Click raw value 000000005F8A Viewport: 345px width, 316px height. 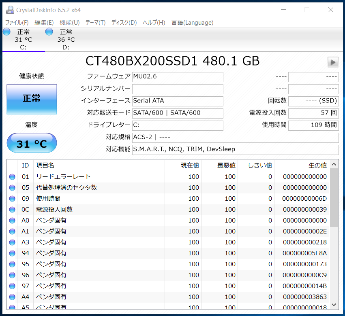tap(305, 253)
